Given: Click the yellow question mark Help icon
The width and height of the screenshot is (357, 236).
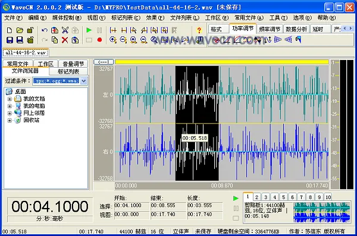Looking at the screenshot, I should [199, 30].
